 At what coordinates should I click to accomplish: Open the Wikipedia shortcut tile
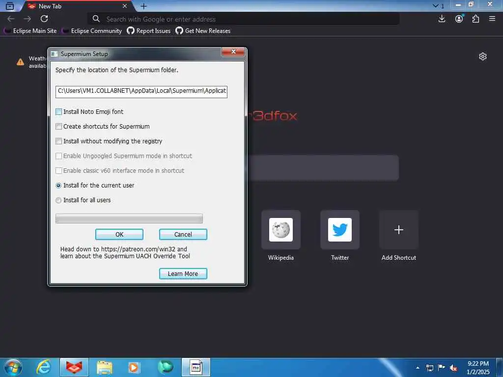point(280,230)
